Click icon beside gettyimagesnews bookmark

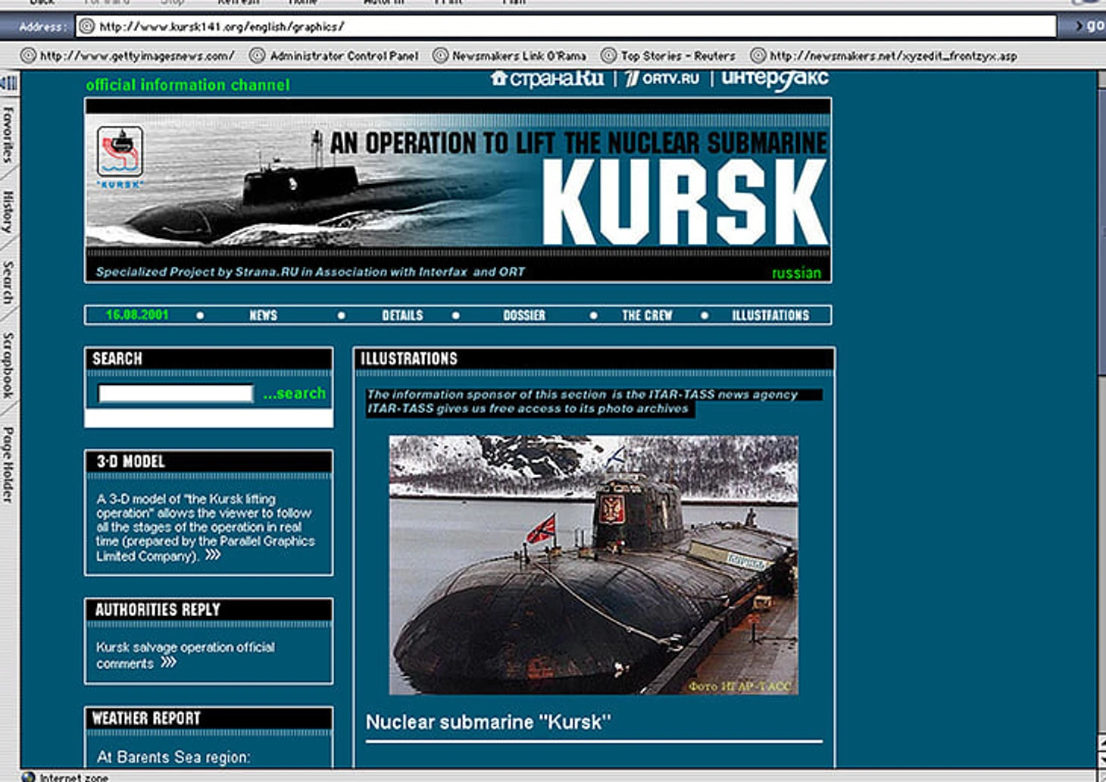point(28,55)
